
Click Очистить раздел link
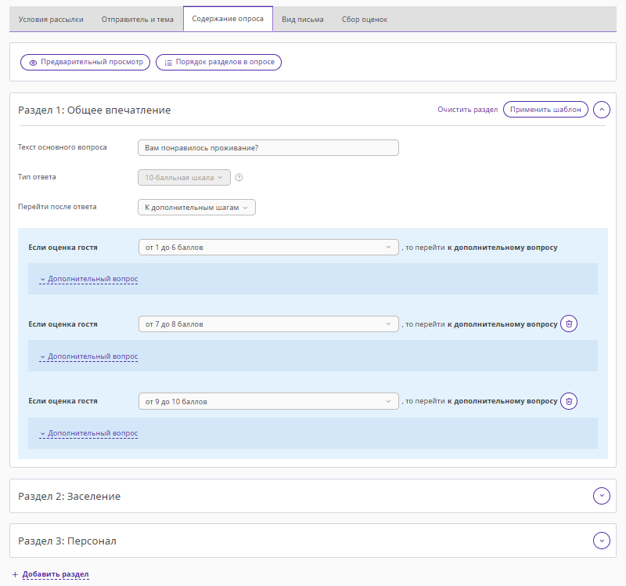point(467,110)
